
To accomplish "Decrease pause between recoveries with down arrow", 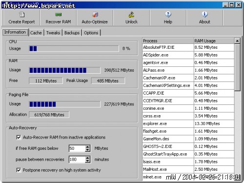I will click(88, 161).
